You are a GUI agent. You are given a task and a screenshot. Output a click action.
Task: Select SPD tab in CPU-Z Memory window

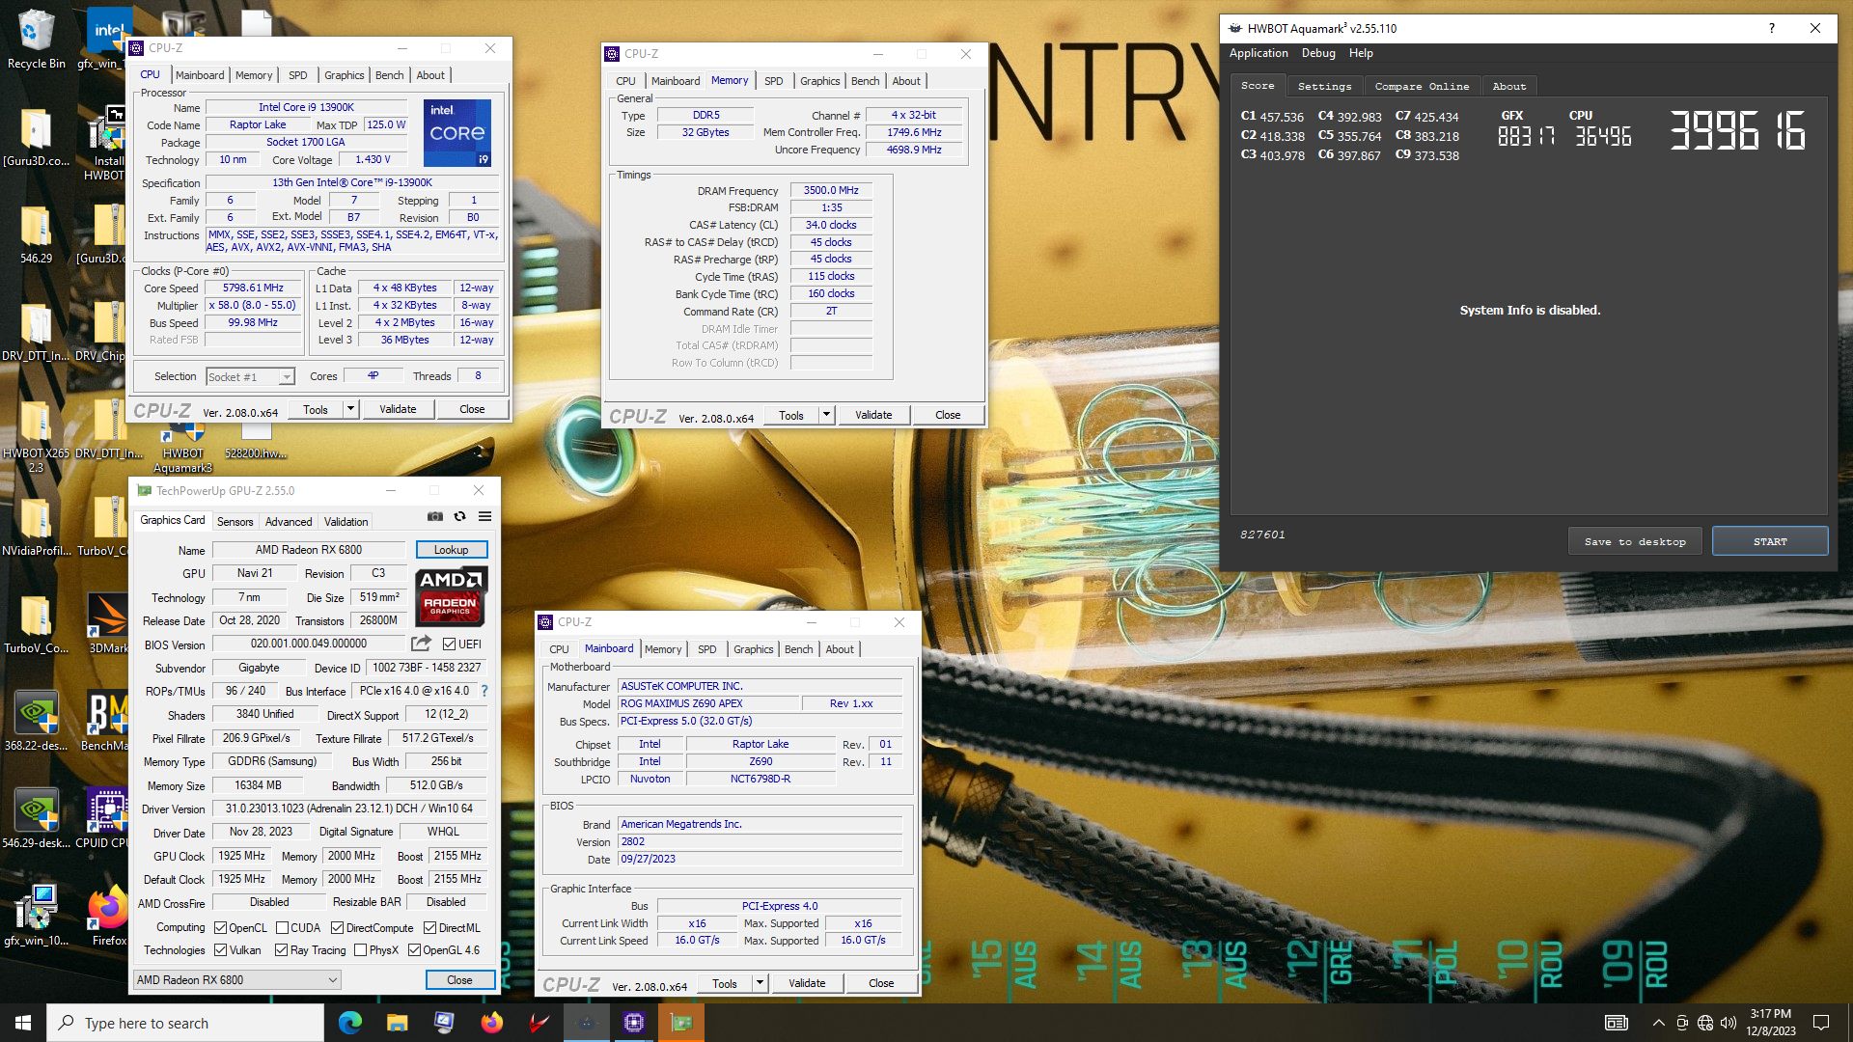pos(773,81)
